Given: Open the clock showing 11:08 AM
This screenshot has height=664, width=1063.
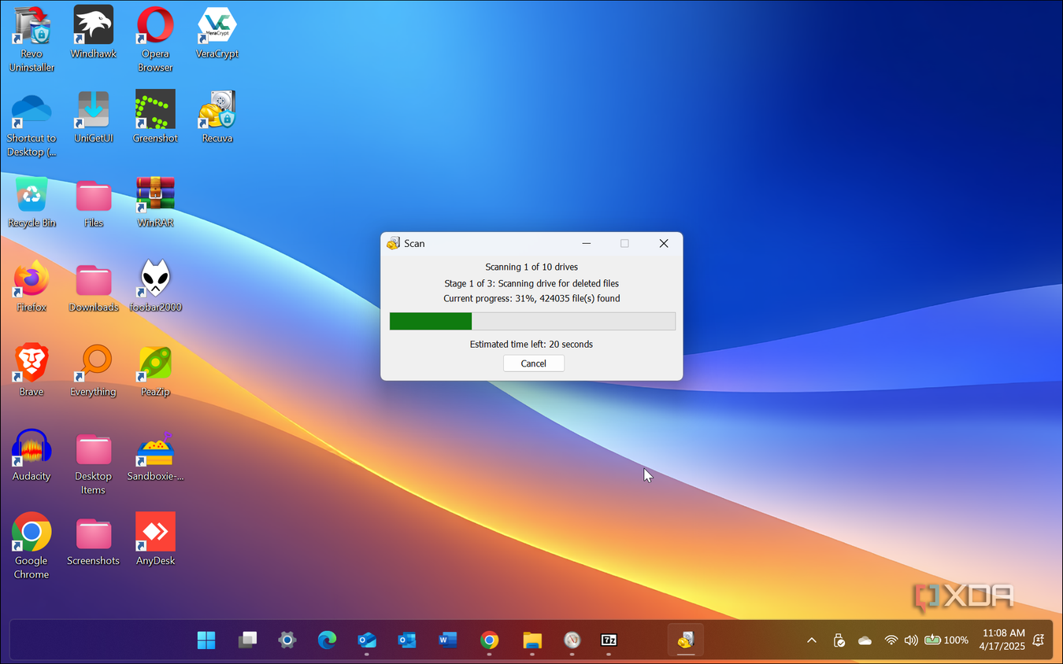Looking at the screenshot, I should pos(1004,640).
